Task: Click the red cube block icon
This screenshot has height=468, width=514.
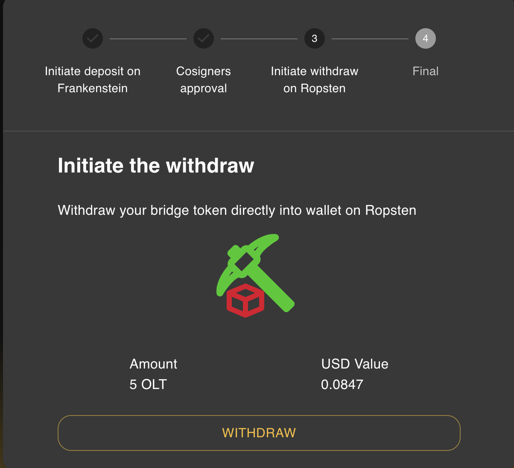Action: point(245,301)
